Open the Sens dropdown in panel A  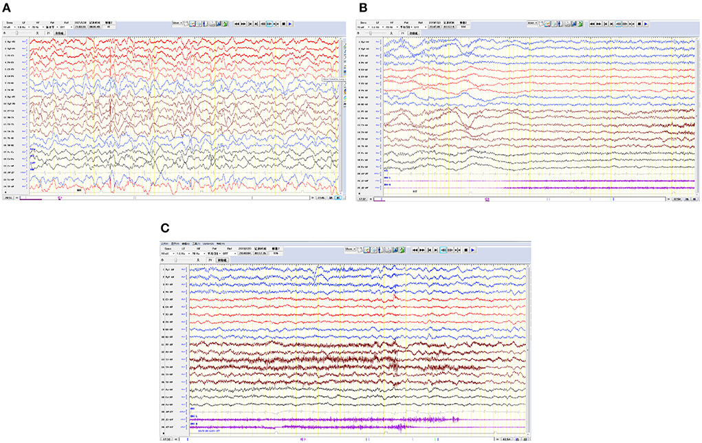[x=10, y=28]
